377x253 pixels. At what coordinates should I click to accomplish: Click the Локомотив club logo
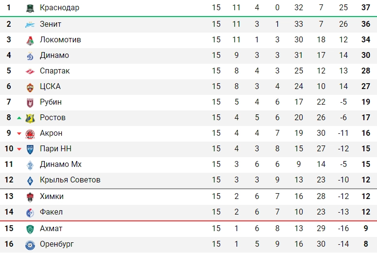[30, 40]
